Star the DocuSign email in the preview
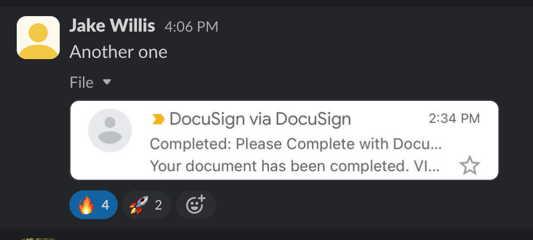Viewport: 533px width, 240px height. click(x=470, y=165)
